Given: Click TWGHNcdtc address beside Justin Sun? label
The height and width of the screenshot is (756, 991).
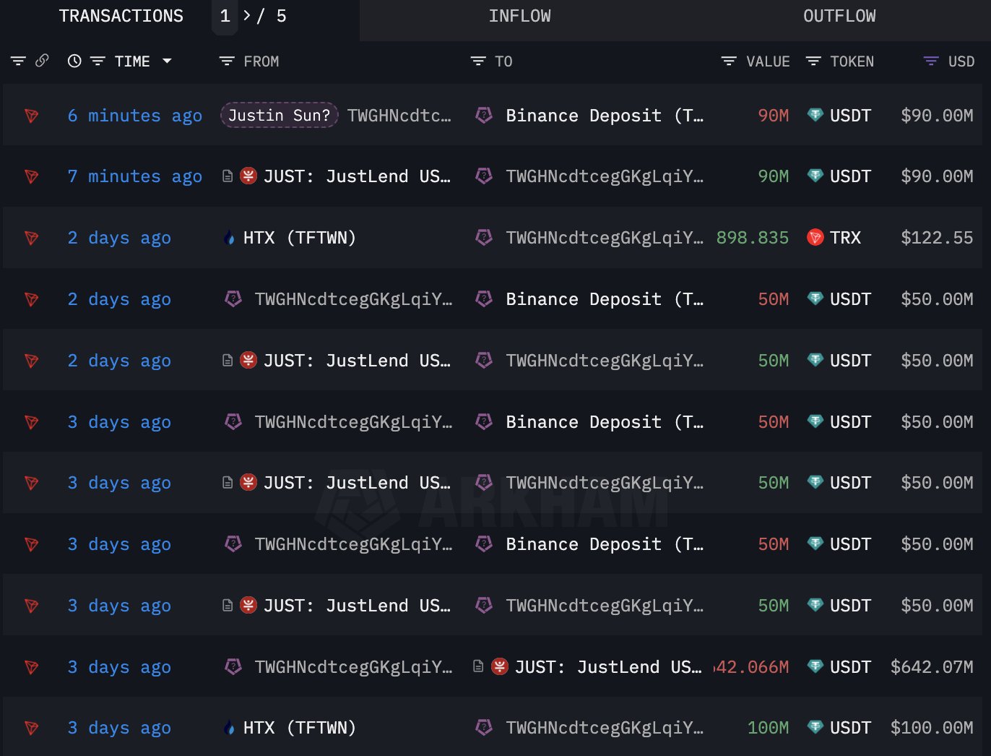Looking at the screenshot, I should (399, 116).
